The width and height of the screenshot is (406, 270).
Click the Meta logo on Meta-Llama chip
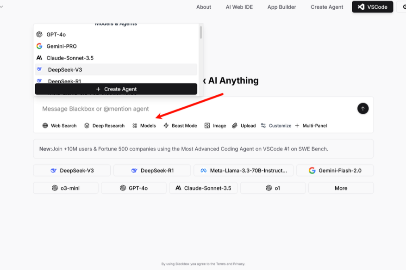pos(204,171)
